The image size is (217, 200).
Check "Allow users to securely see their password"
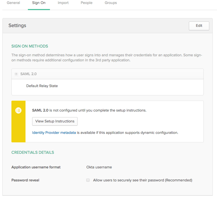[x=88, y=180]
